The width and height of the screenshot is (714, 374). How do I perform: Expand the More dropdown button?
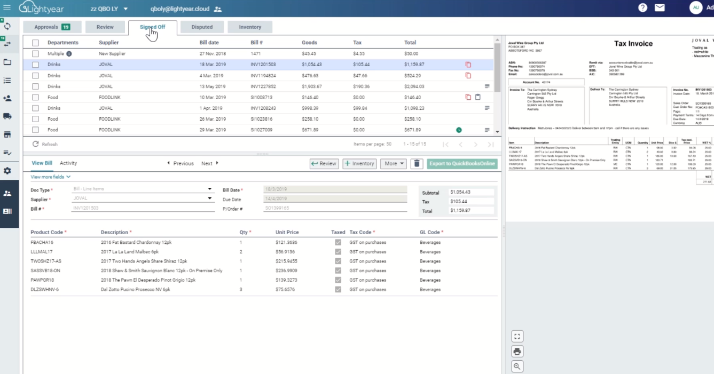[x=394, y=164]
